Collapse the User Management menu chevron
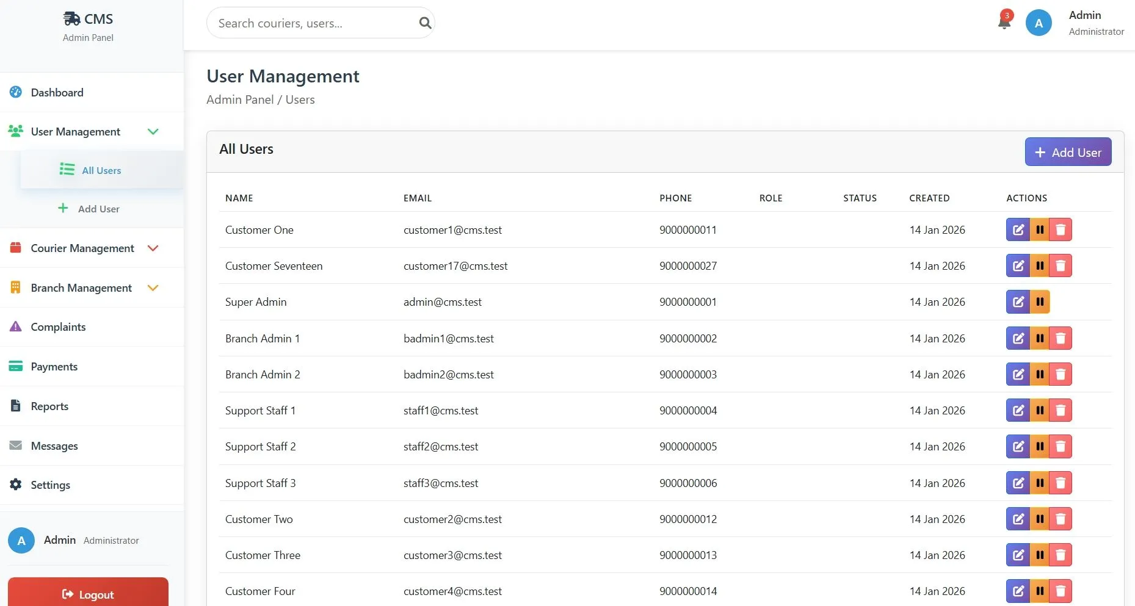 click(x=153, y=131)
